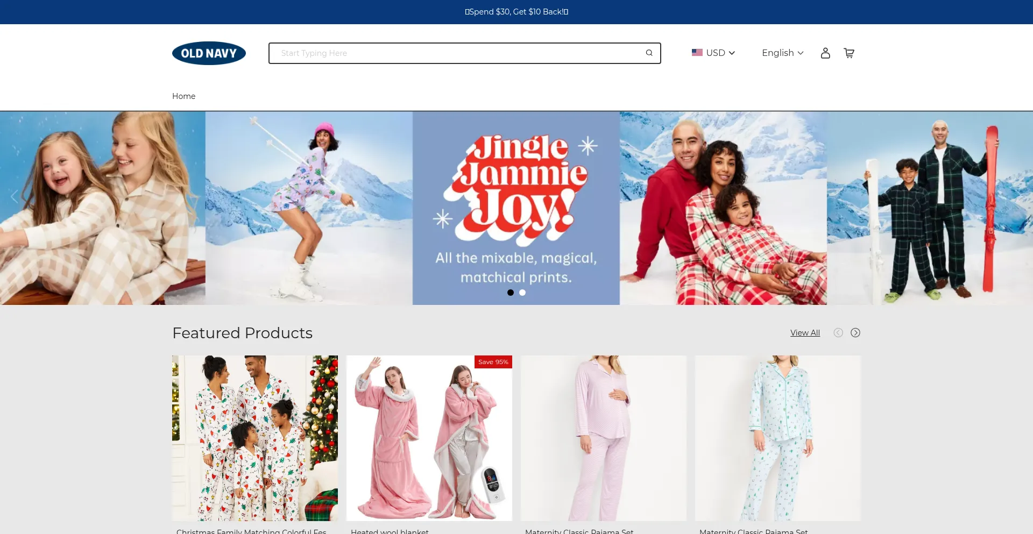This screenshot has width=1033, height=534.
Task: Open the English language dropdown
Action: [x=782, y=53]
